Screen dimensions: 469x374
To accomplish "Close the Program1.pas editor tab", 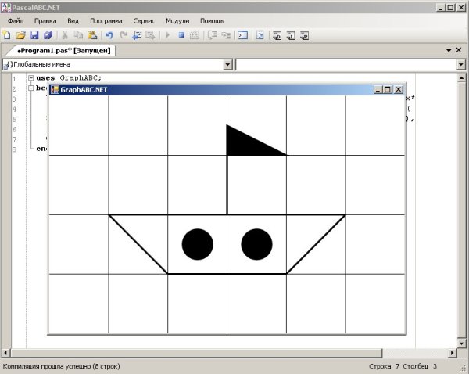I will click(x=461, y=50).
